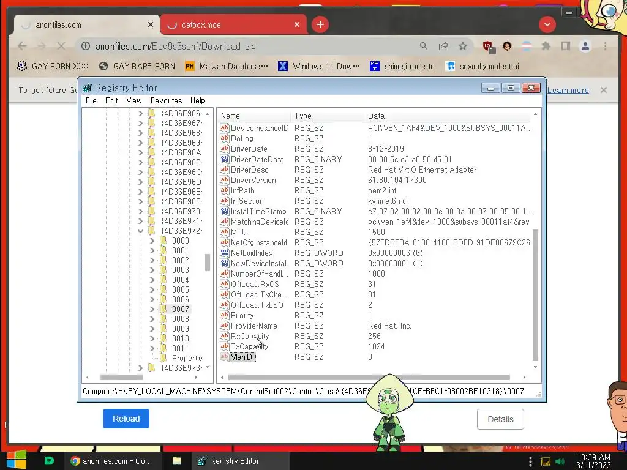Click the bookmark star icon in address bar
627x470 pixels.
[x=463, y=47]
